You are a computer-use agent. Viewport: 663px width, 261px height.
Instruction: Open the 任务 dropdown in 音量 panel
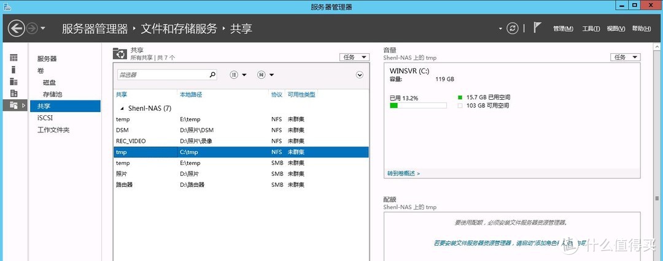[x=625, y=57]
